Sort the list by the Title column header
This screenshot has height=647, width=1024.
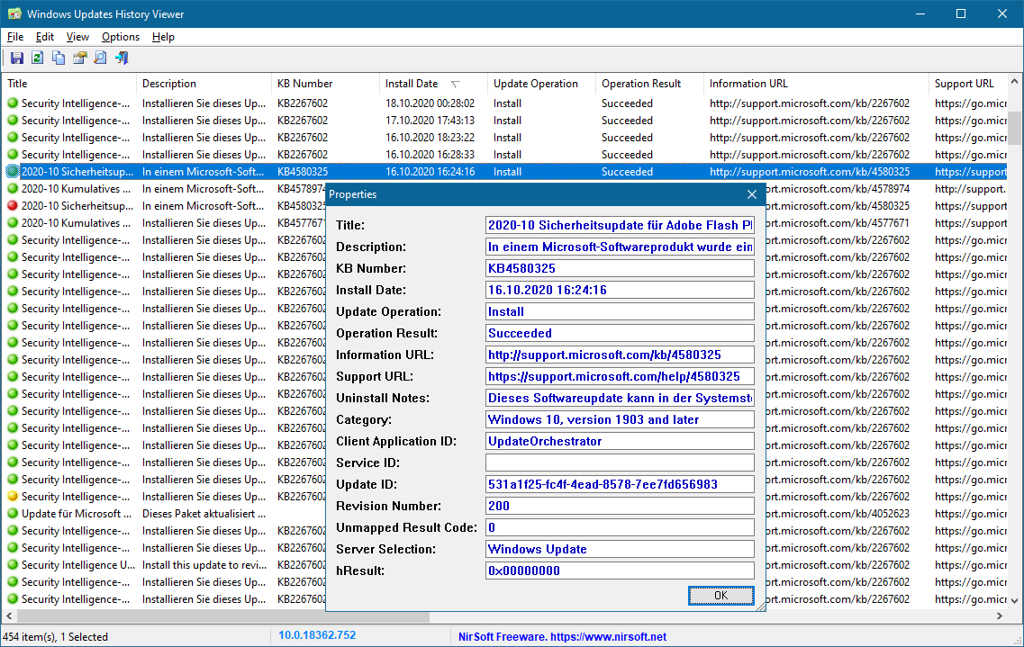(68, 84)
